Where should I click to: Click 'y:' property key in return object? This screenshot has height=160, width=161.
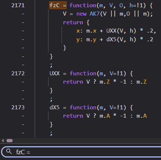(x=80, y=40)
